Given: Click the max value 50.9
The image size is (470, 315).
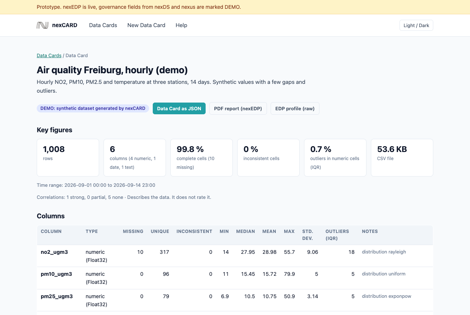Looking at the screenshot, I should 289,296.
